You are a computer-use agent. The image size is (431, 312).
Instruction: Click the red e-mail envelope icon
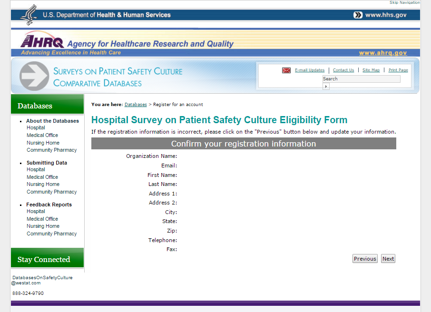(286, 70)
